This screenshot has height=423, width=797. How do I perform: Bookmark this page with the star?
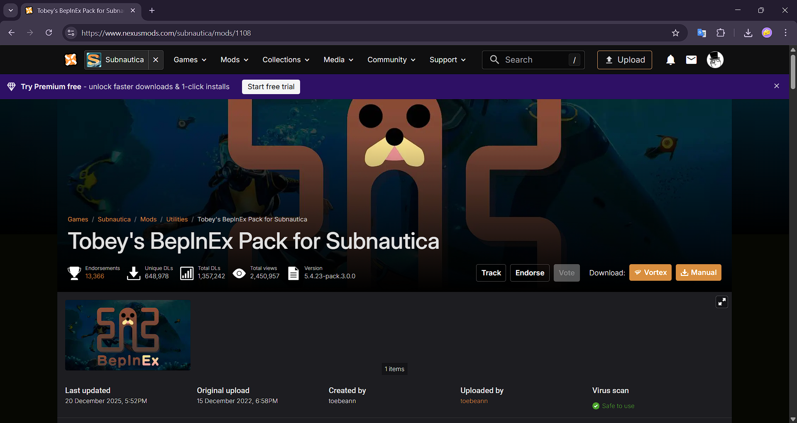pos(675,33)
